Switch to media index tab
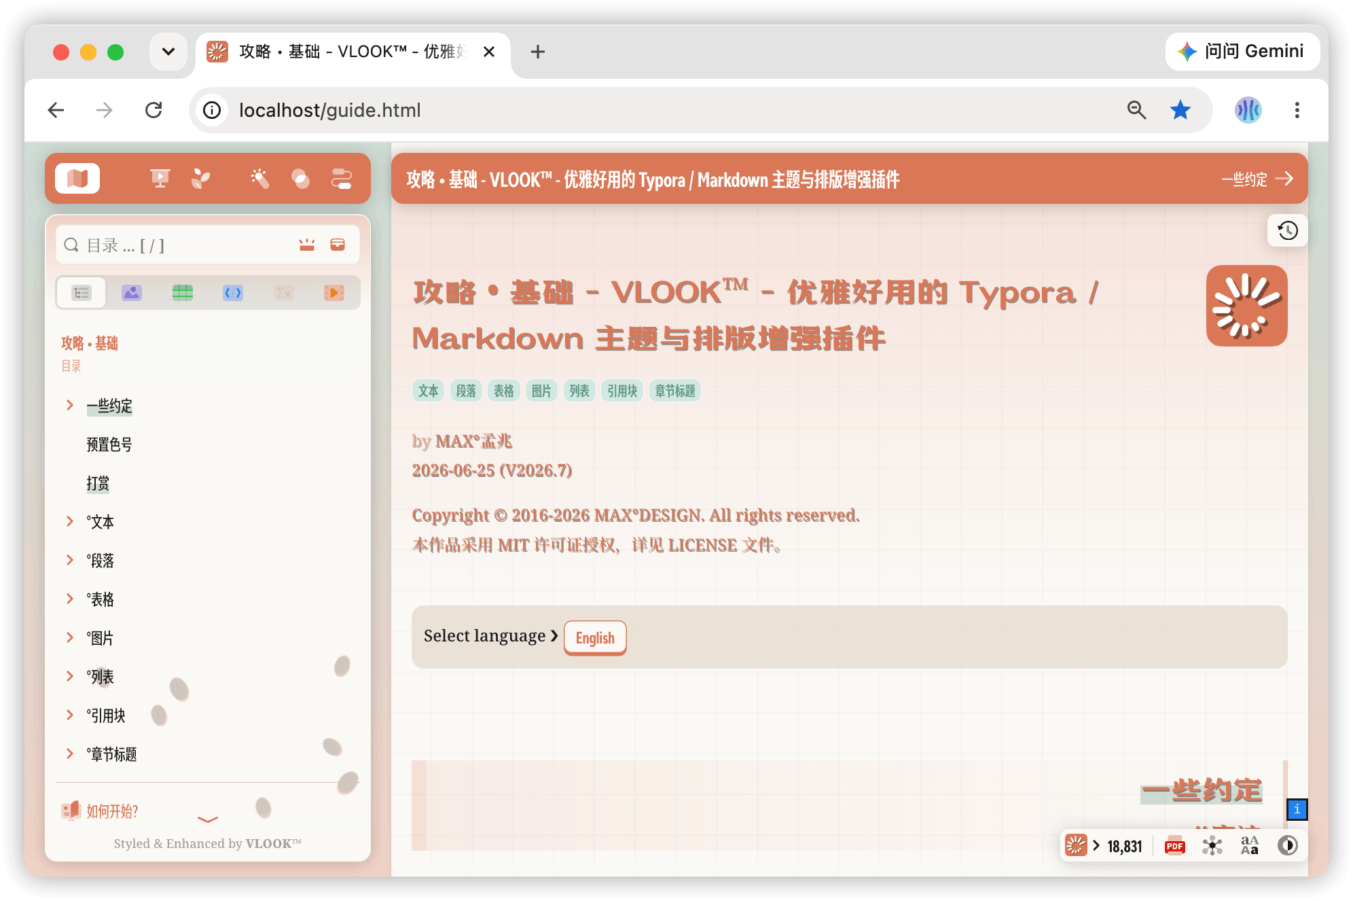Screen dimensions: 1353x901 click(x=334, y=293)
